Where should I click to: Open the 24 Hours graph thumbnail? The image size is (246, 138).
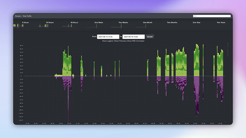click(x=43, y=26)
